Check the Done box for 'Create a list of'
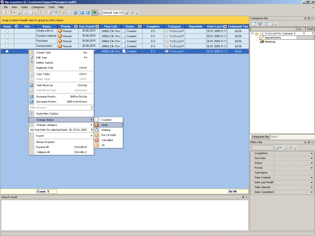315x236 pixels. (x=7, y=31)
